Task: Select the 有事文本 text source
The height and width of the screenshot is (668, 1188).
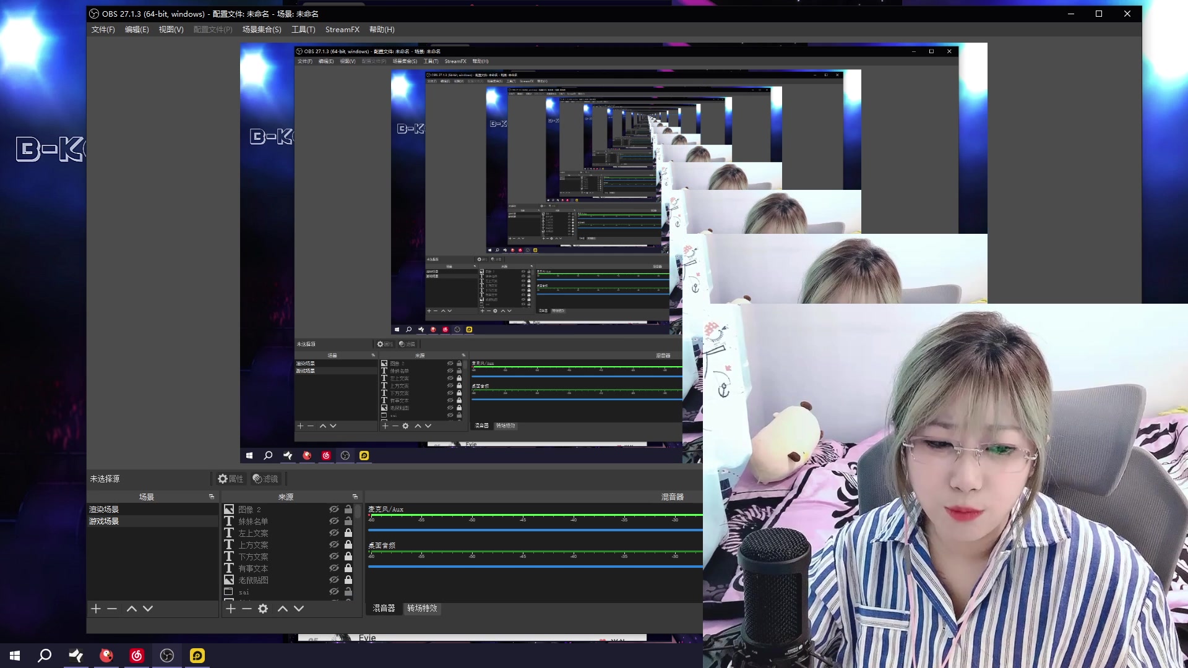Action: coord(288,568)
